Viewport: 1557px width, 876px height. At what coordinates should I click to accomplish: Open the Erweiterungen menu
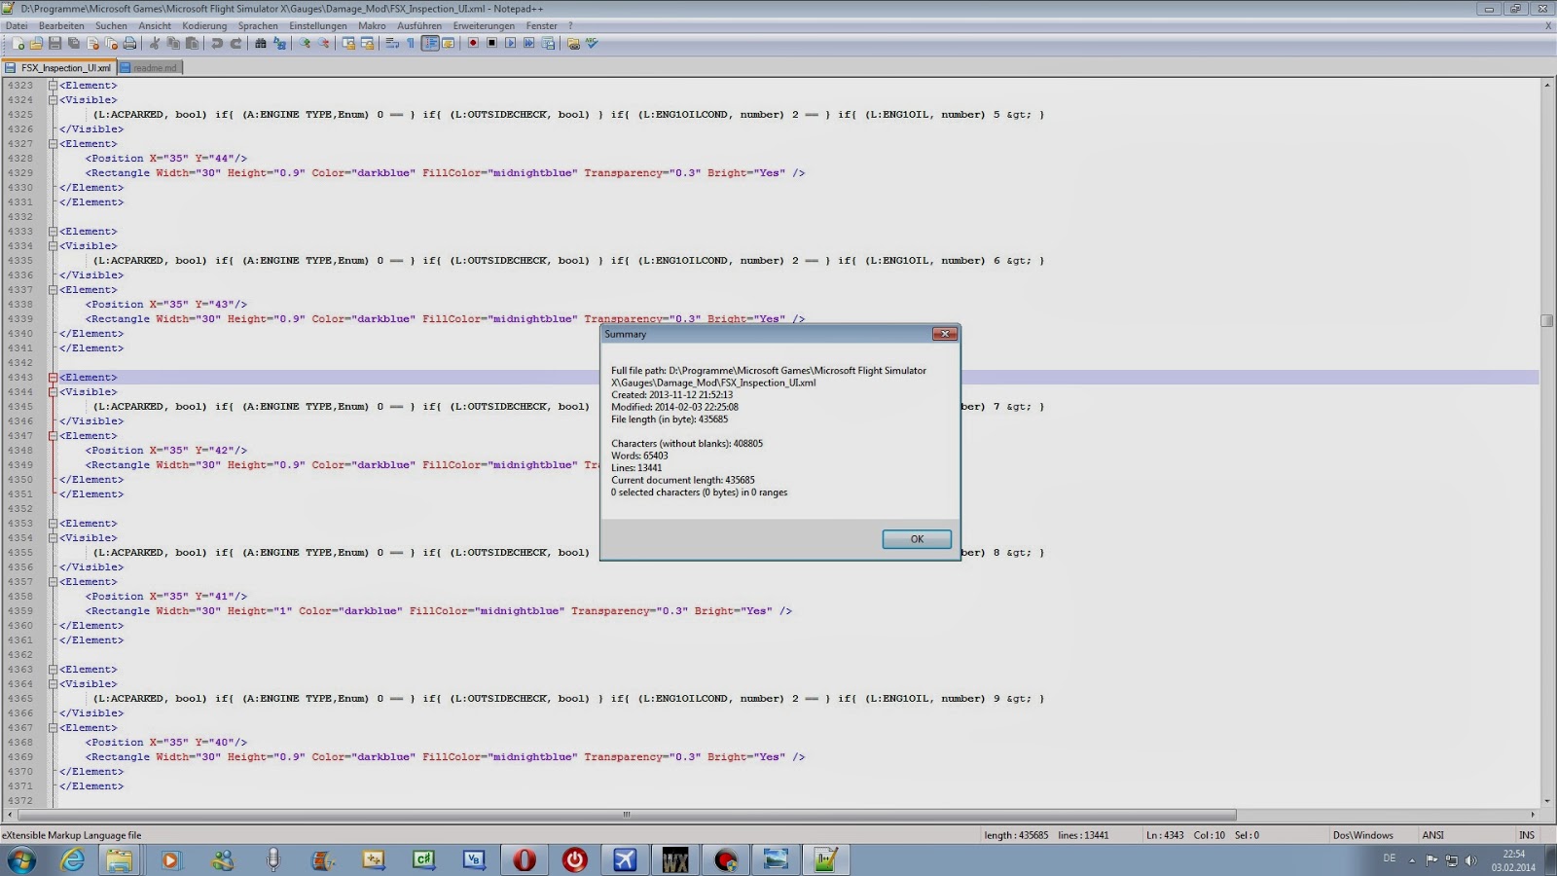pyautogui.click(x=484, y=26)
